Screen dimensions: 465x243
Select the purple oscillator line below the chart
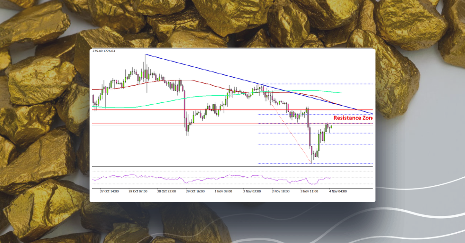click(x=194, y=178)
